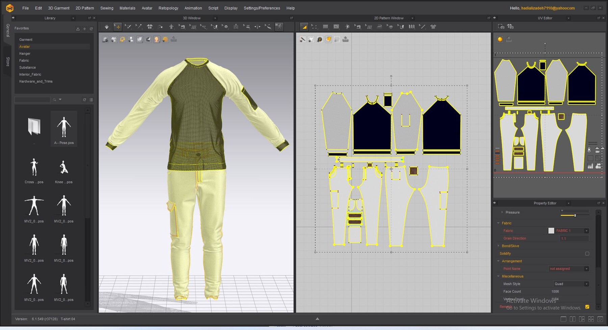
Task: Toggle the Remesh checkbox
Action: [x=587, y=307]
